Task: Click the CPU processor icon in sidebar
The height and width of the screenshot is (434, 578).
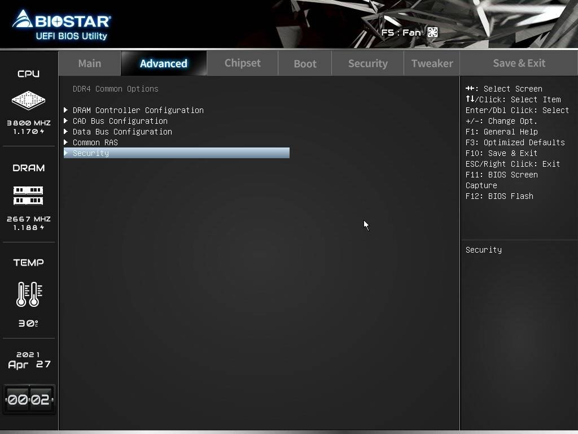Action: point(28,99)
